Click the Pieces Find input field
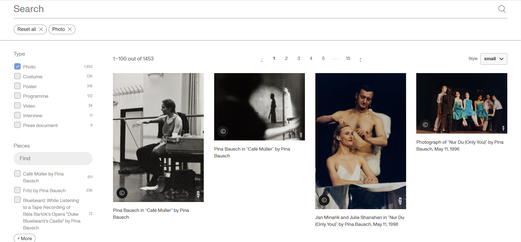521x242 pixels. coord(53,159)
